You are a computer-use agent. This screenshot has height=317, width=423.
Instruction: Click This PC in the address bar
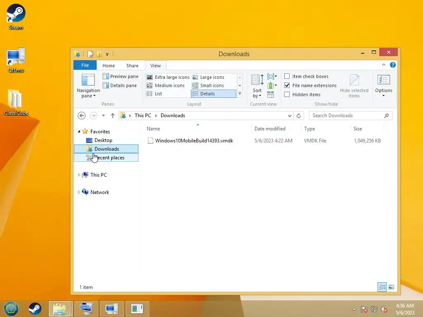pyautogui.click(x=143, y=116)
